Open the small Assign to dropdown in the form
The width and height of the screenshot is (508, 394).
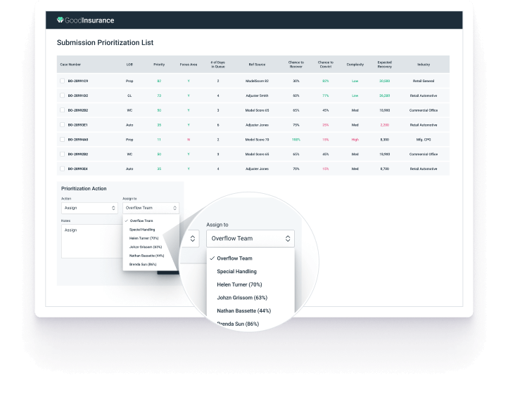(151, 208)
